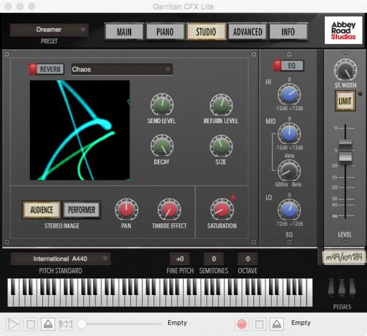The image size is (367, 336).
Task: Open the Chaos reverb type dropdown
Action: pos(122,69)
